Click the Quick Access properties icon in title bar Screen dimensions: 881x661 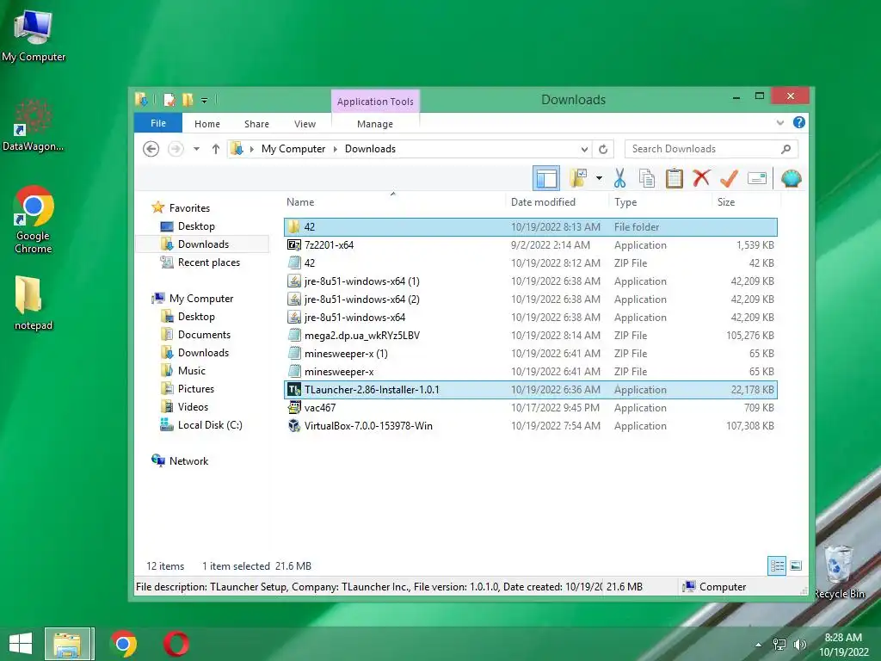(169, 100)
